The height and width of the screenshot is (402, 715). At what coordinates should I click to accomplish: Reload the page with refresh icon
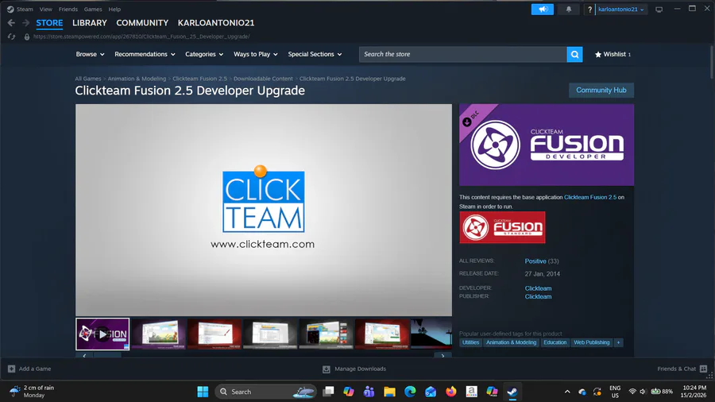(11, 37)
